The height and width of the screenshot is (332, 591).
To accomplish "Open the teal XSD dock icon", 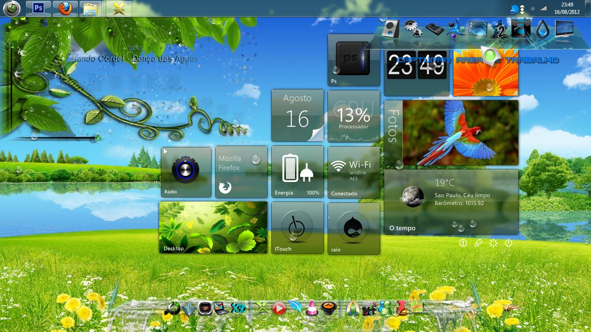I will [238, 308].
